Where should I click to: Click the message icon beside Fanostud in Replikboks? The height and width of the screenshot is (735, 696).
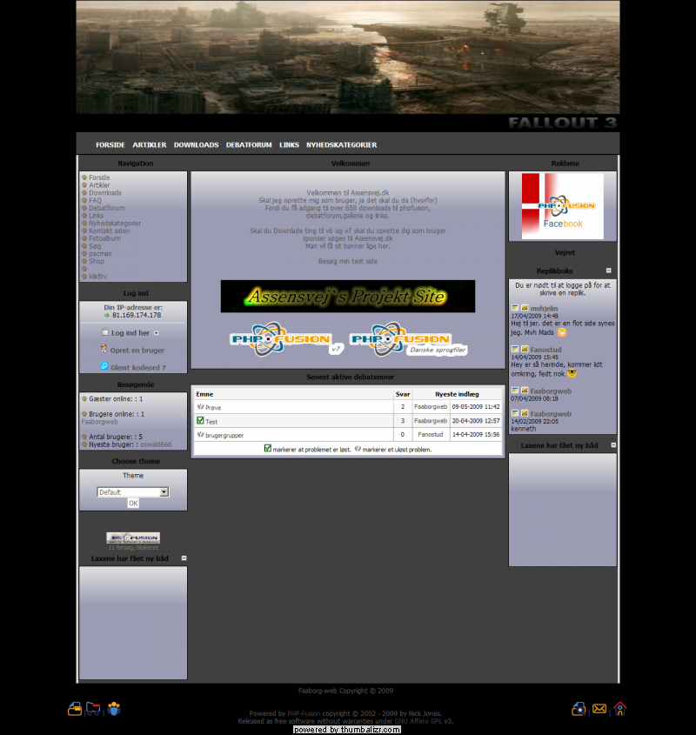(x=525, y=349)
